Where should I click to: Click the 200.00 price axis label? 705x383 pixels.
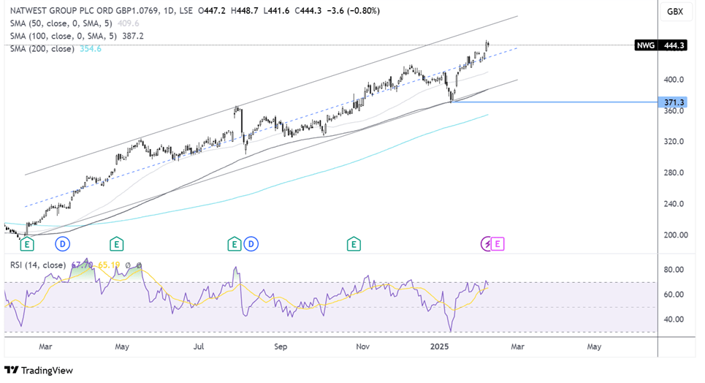[676, 235]
